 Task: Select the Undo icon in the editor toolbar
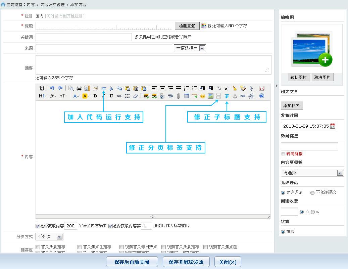click(52, 88)
